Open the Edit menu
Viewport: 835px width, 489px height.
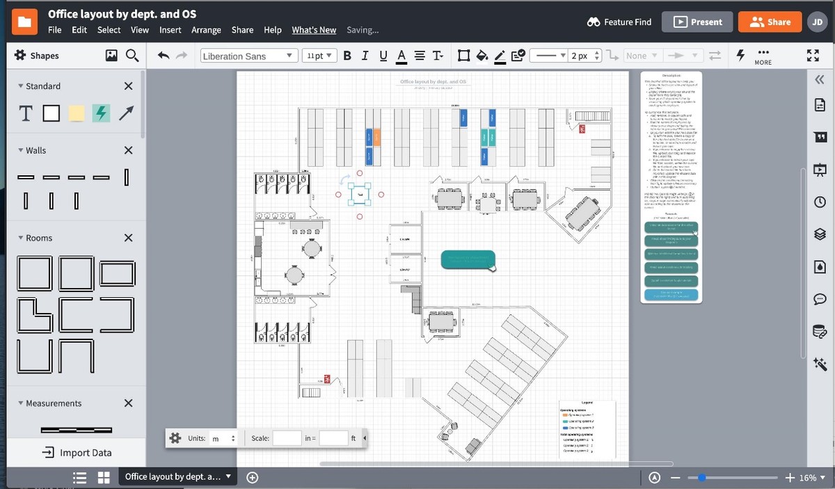(x=79, y=30)
